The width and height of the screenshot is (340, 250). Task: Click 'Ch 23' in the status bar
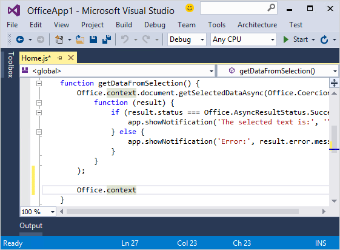point(242,243)
